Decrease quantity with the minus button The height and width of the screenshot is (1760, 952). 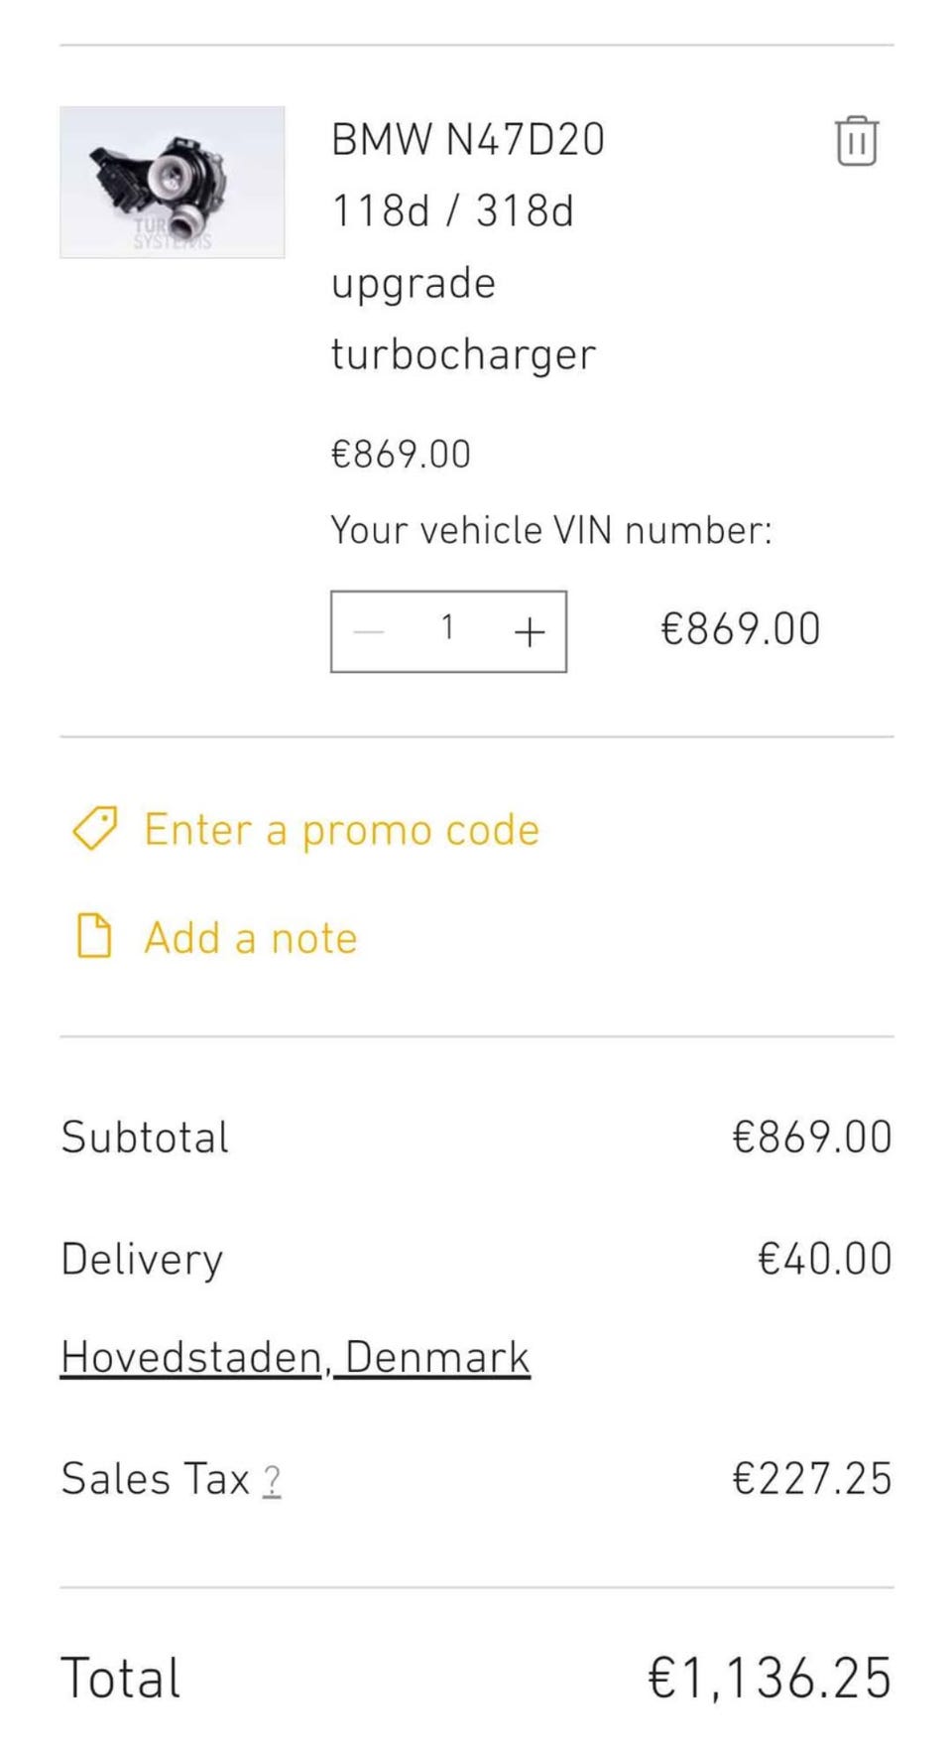click(369, 631)
